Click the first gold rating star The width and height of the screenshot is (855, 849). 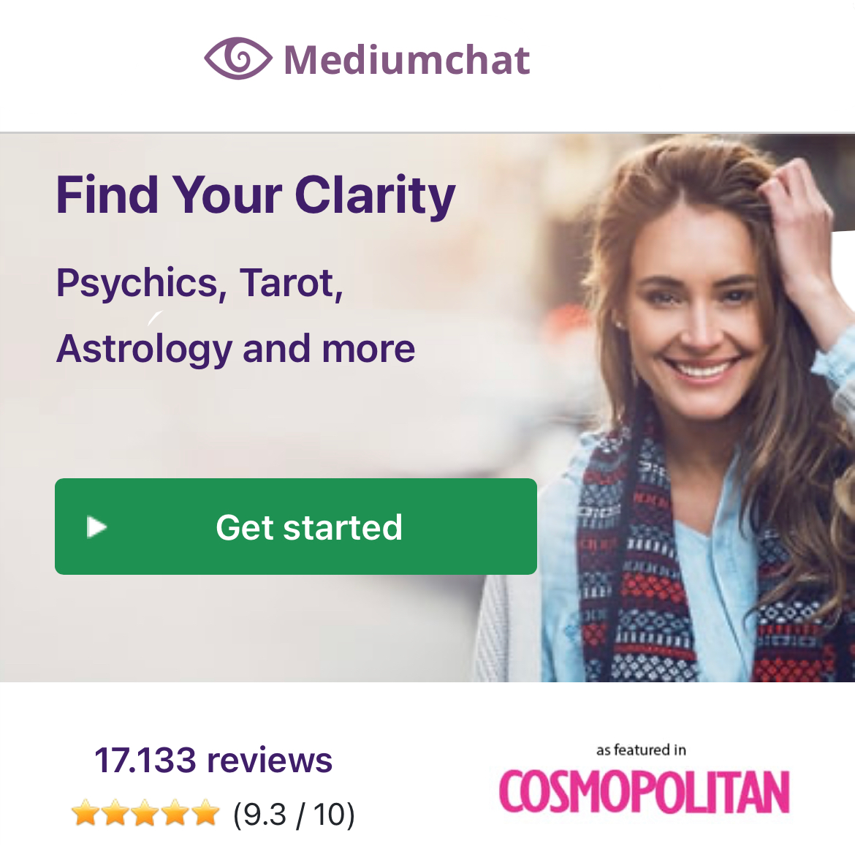coord(85,814)
